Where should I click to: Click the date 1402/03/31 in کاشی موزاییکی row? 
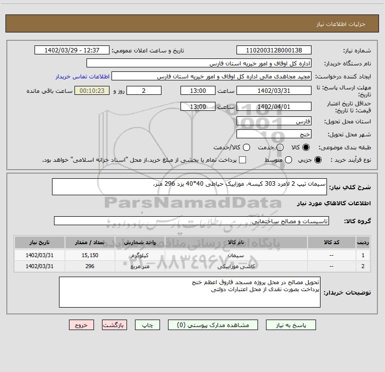[x=39, y=266]
